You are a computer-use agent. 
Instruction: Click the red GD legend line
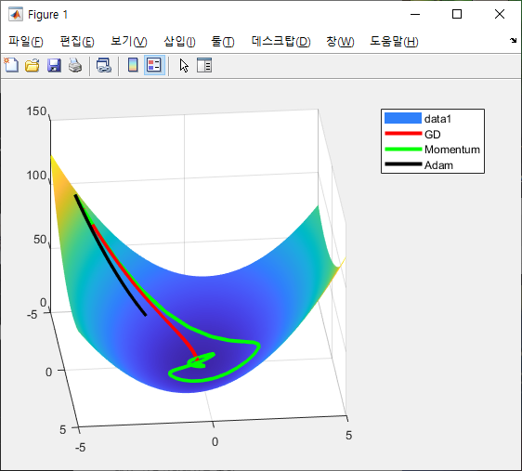tap(403, 134)
